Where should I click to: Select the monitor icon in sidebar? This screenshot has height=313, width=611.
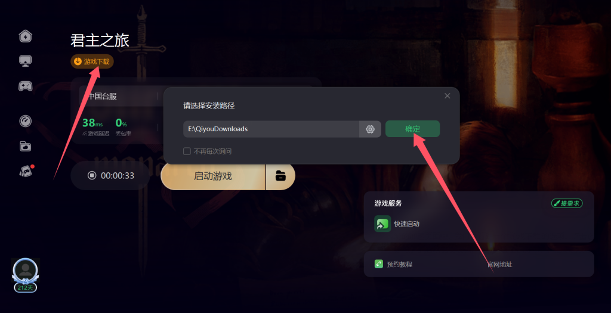(x=25, y=61)
